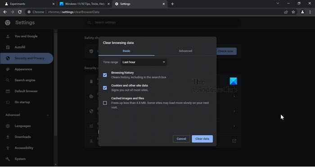Click the share page icon in address bar

click(286, 12)
